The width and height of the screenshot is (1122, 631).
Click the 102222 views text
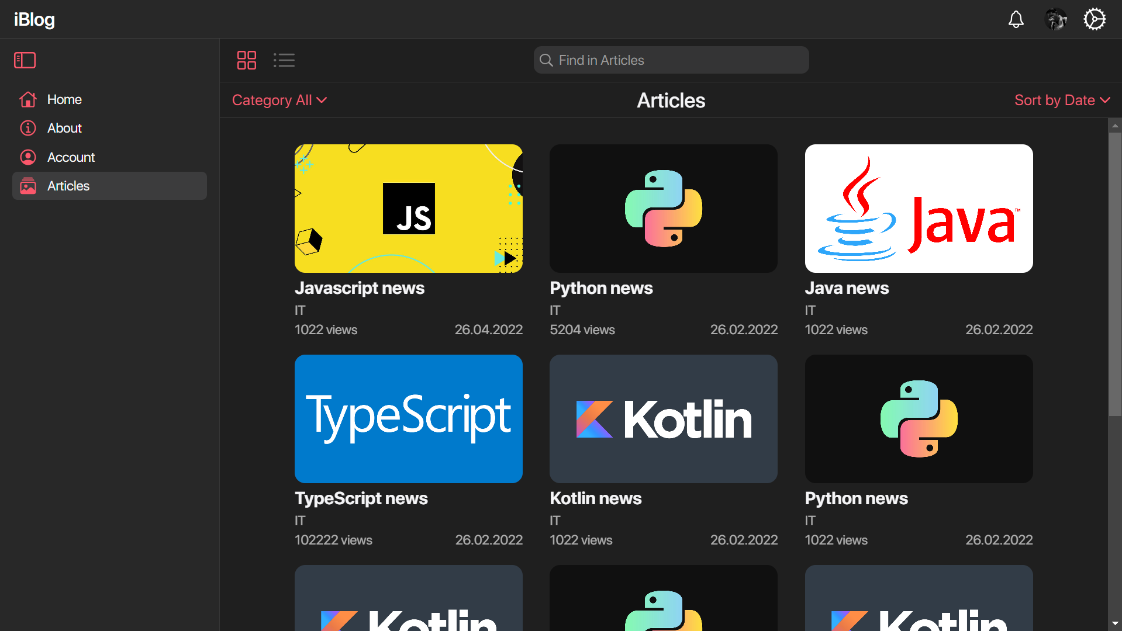coord(333,540)
